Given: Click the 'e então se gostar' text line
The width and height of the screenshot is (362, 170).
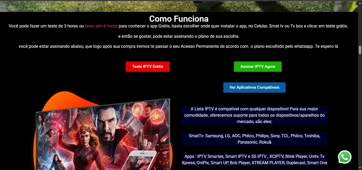Looking at the screenshot, I should pos(179,36).
